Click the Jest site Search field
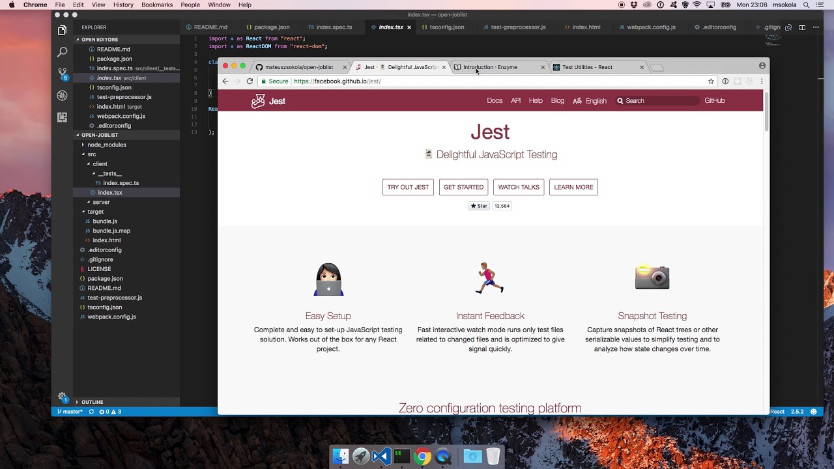 pos(657,101)
